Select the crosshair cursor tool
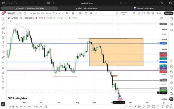The width and height of the screenshot is (174, 109). pyautogui.click(x=3, y=19)
